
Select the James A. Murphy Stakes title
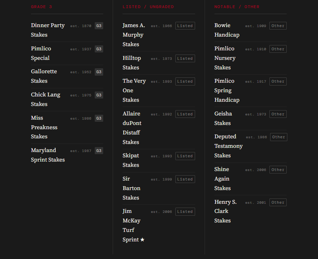click(134, 34)
